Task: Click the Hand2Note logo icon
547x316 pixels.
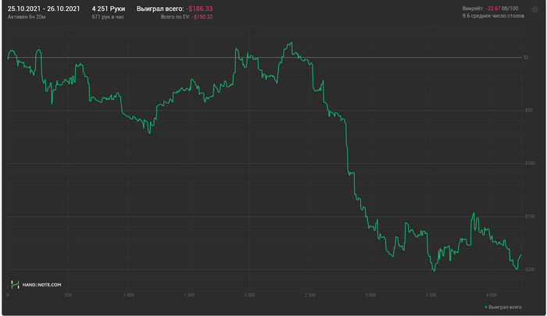Action: pyautogui.click(x=15, y=285)
